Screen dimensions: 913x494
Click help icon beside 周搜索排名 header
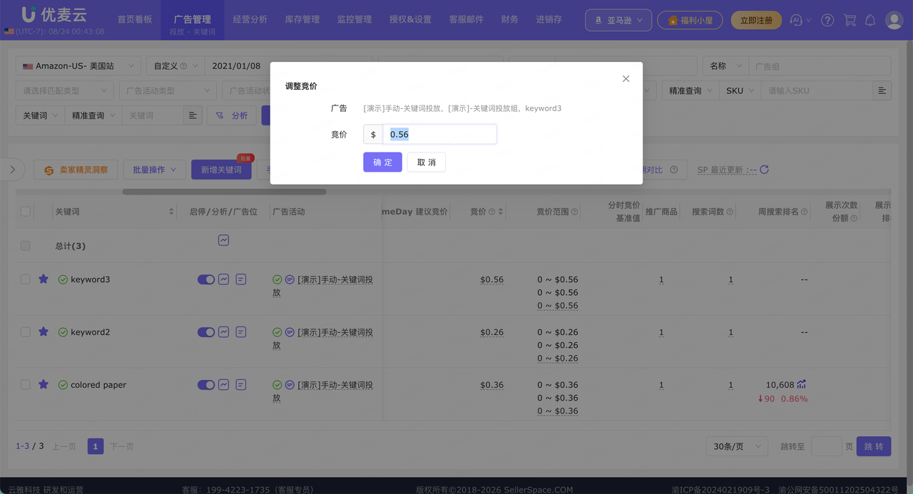pyautogui.click(x=805, y=212)
